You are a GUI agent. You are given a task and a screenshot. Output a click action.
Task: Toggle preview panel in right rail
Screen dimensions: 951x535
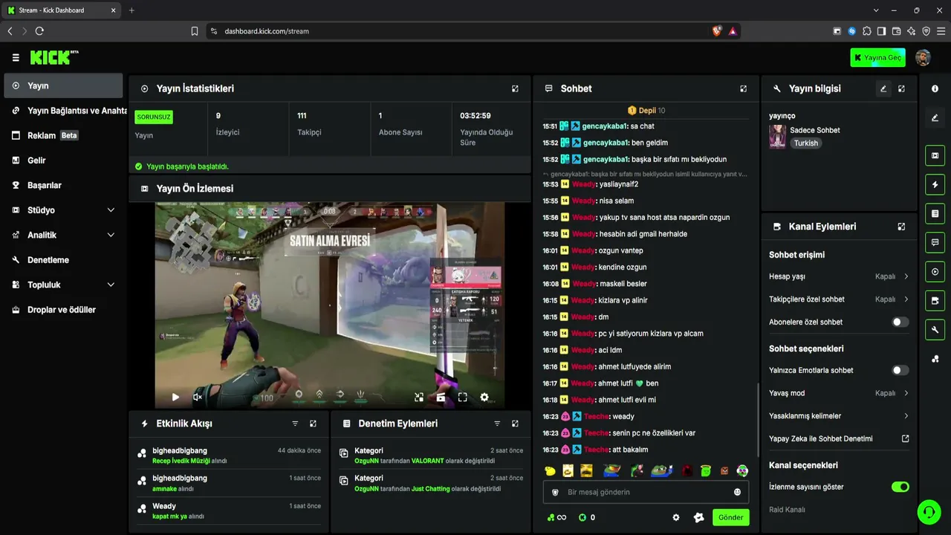click(x=935, y=156)
